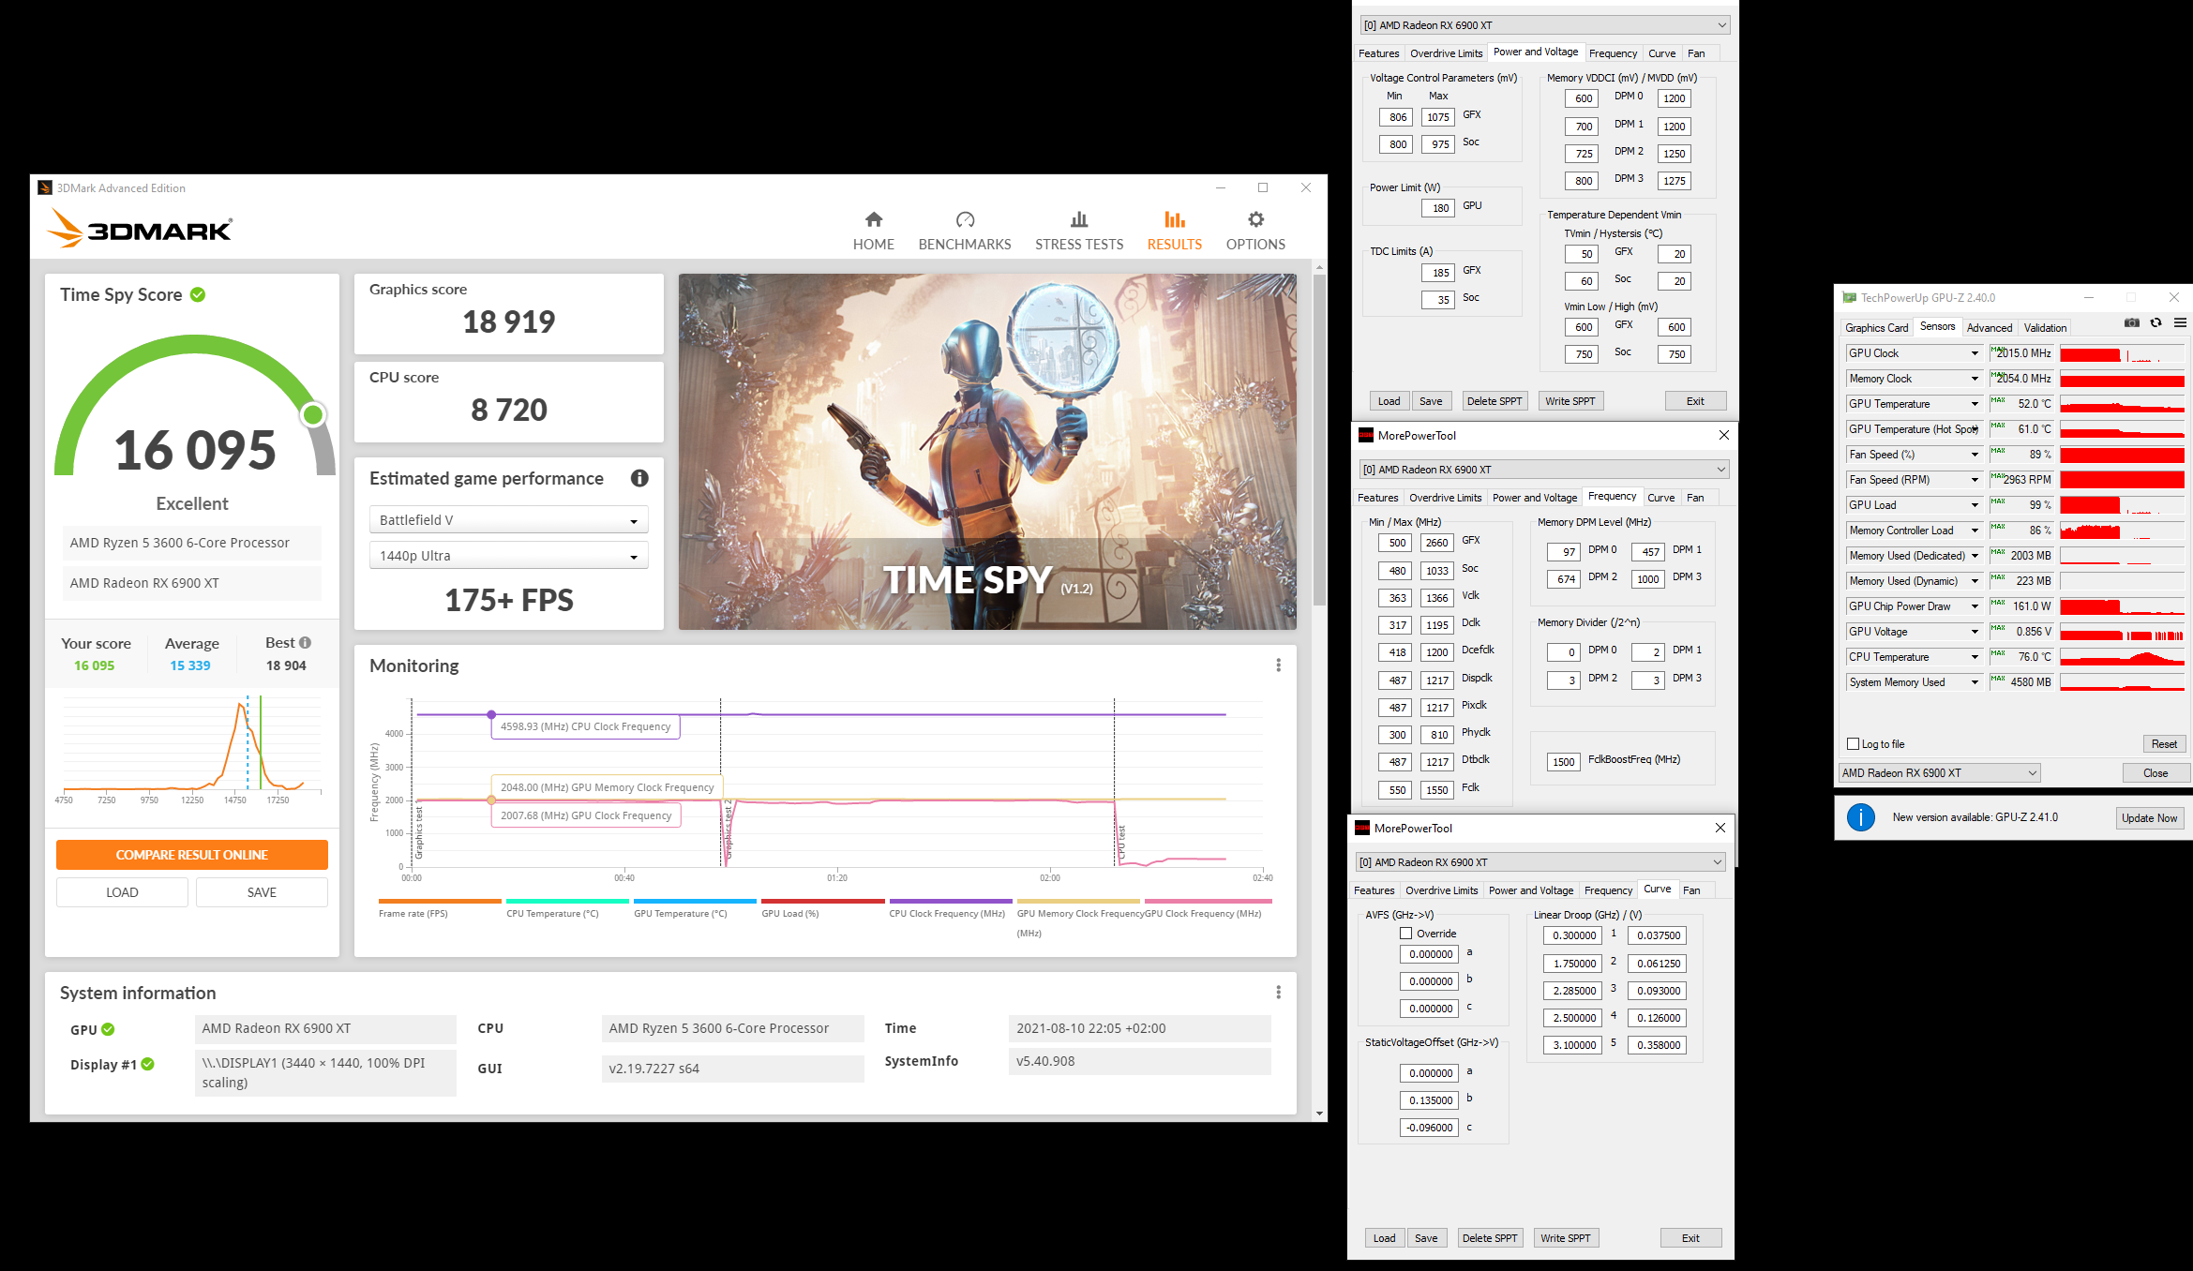Open the Options gear menu
The image size is (2193, 1271).
tap(1255, 220)
